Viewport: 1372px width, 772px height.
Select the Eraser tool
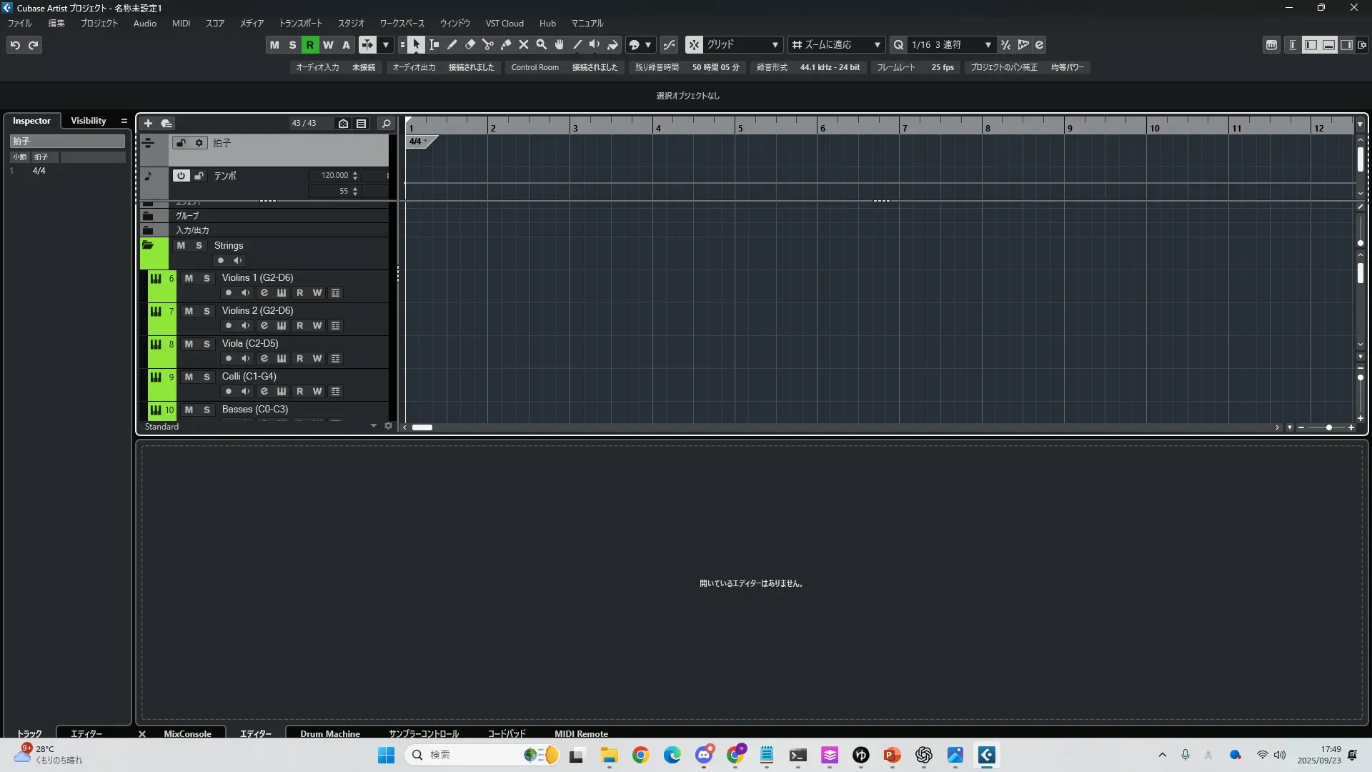470,45
